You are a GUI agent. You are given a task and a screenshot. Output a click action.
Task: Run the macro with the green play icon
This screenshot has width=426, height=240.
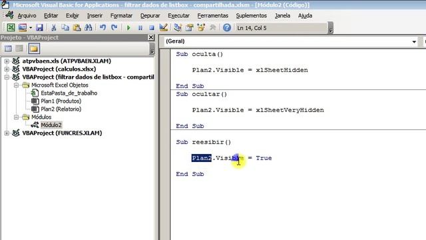(128, 28)
